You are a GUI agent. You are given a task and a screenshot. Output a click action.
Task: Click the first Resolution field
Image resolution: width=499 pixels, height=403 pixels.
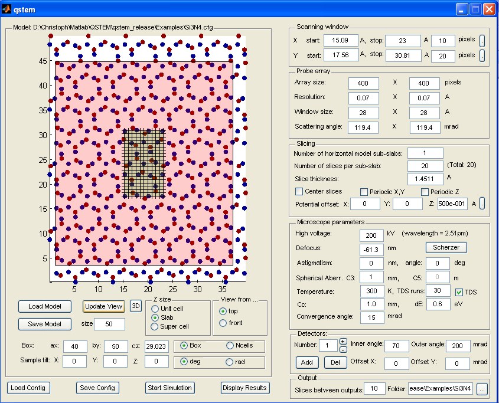tap(363, 98)
